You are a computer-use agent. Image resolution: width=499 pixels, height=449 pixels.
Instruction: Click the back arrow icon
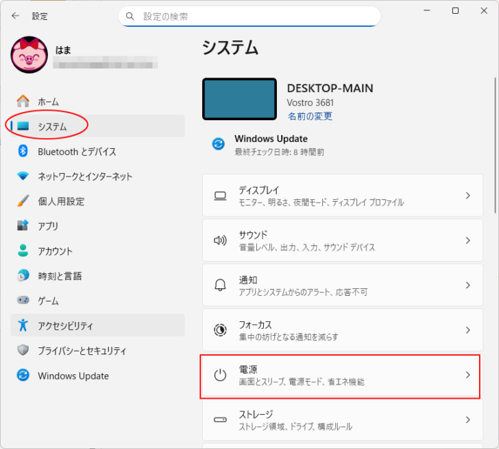[x=15, y=16]
